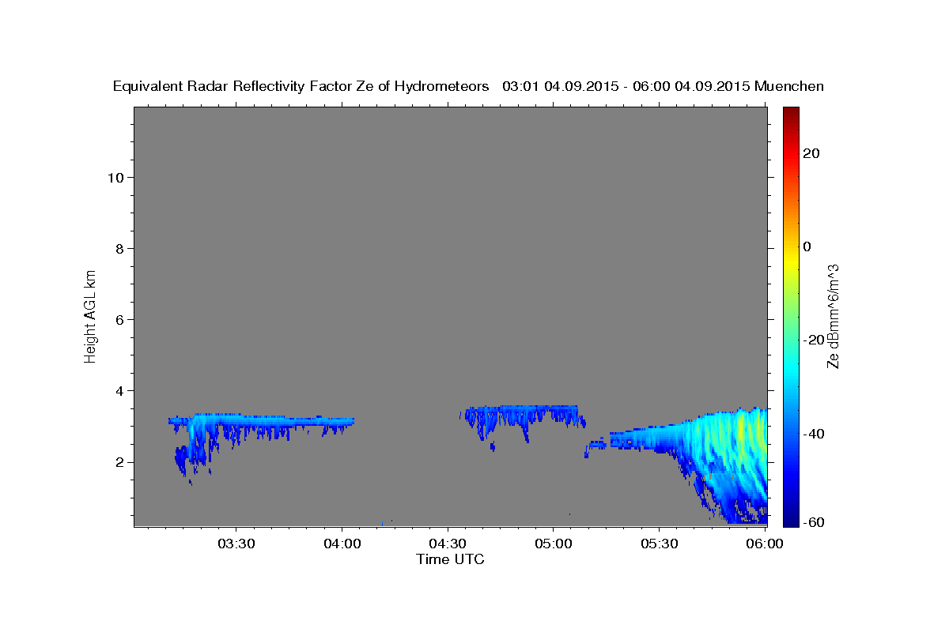Click the dark red top of the colorbar
Screen dimensions: 949x632
pyautogui.click(x=791, y=112)
